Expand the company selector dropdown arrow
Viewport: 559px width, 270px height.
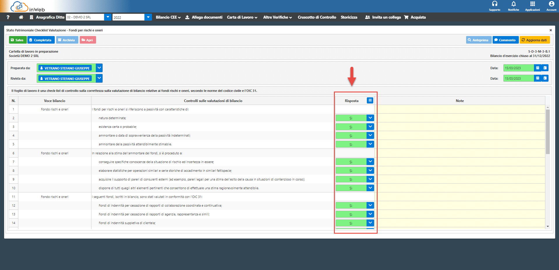point(108,17)
